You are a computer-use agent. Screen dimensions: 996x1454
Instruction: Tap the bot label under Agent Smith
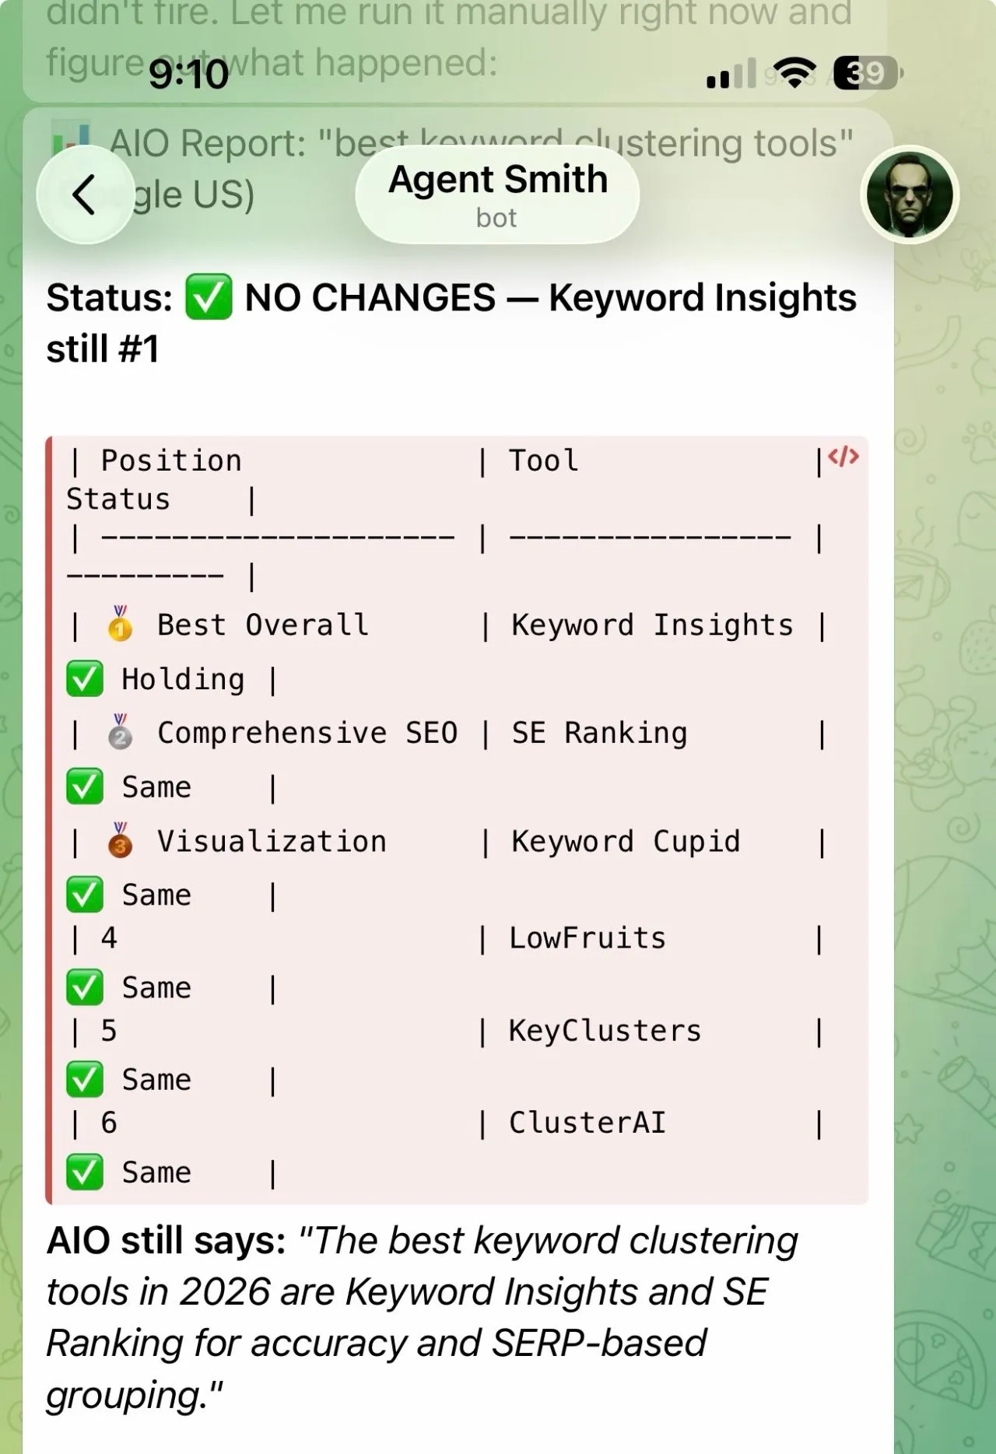pyautogui.click(x=497, y=219)
